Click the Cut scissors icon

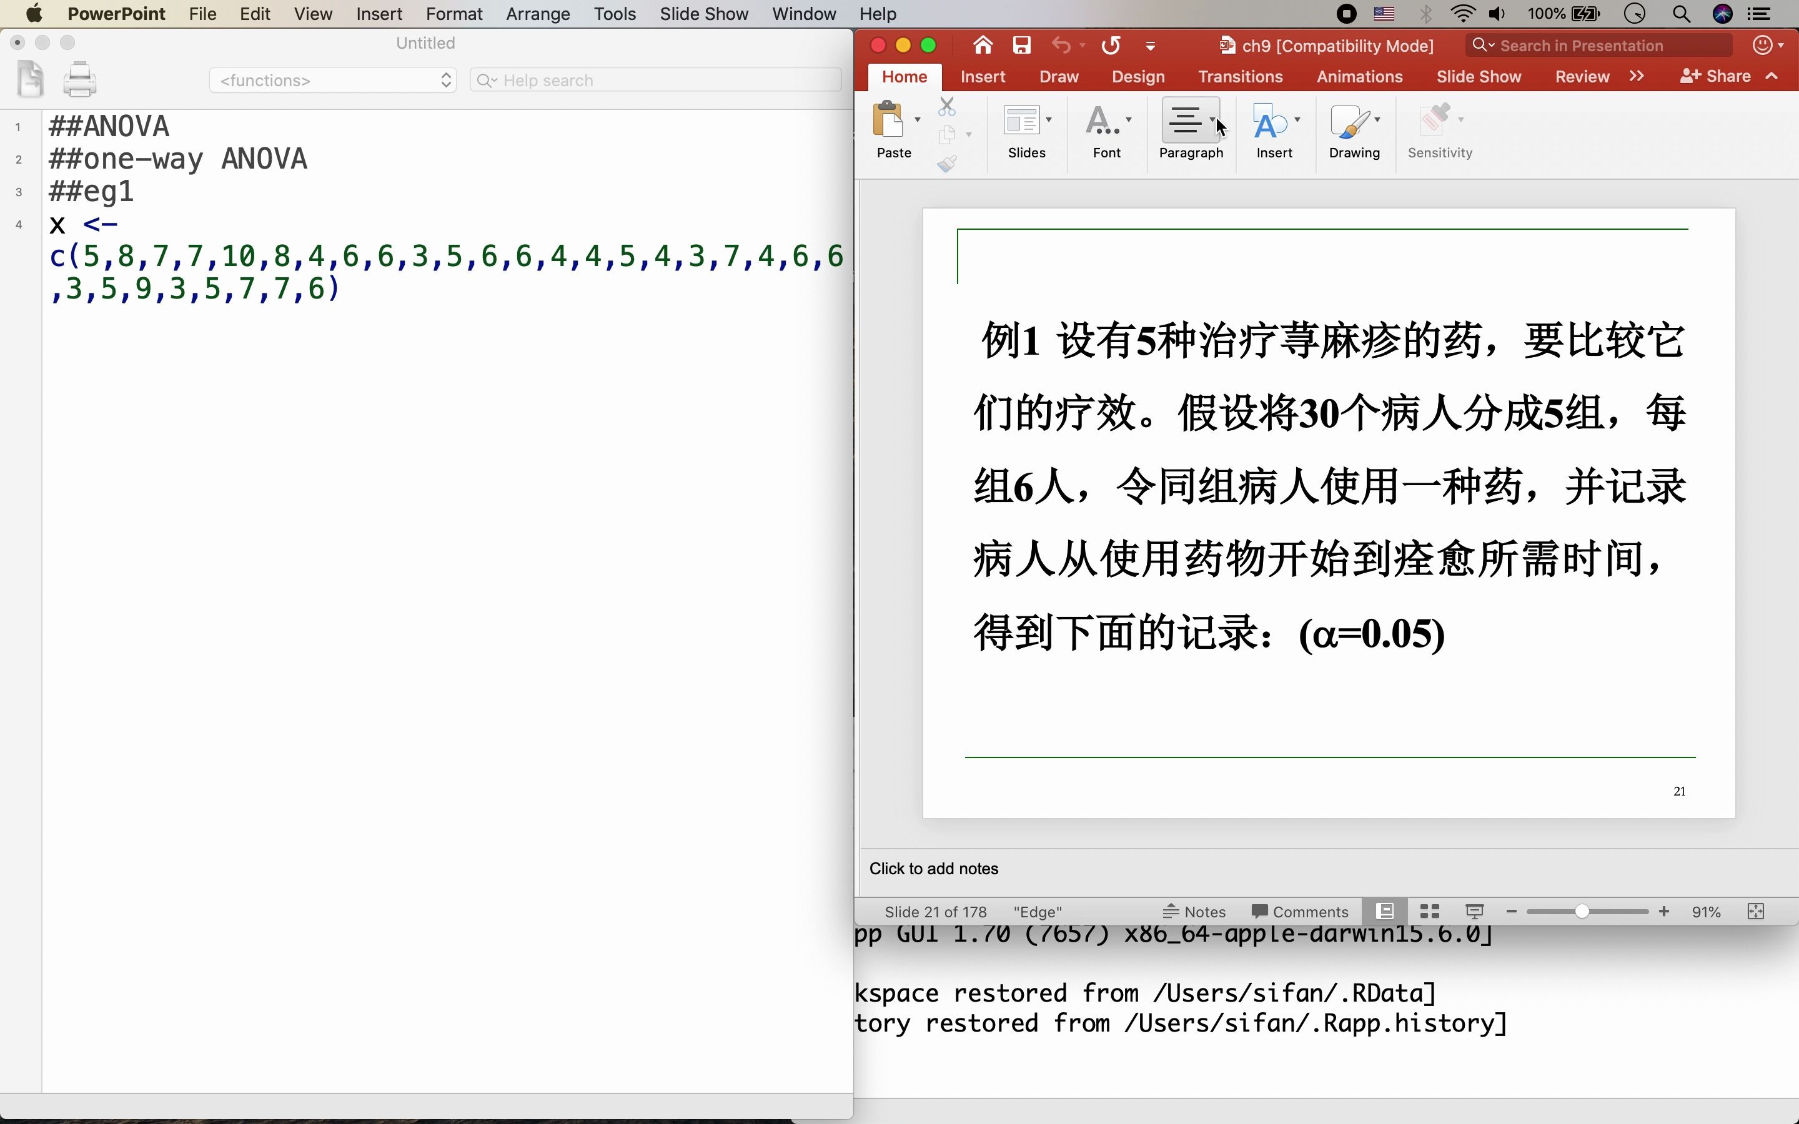[x=946, y=106]
